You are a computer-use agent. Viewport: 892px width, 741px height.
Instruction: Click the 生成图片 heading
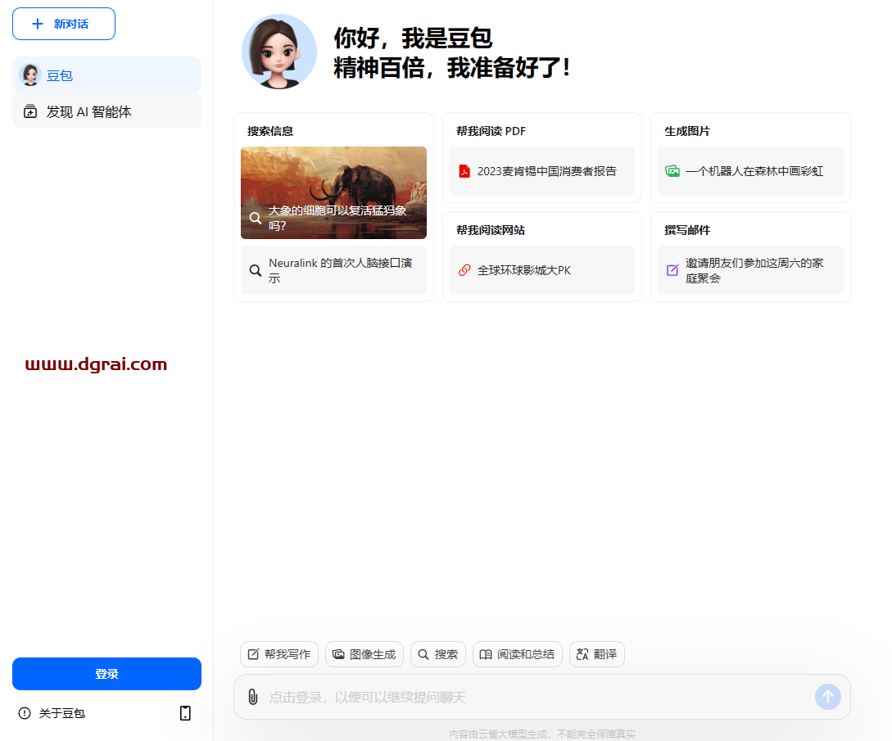point(687,131)
